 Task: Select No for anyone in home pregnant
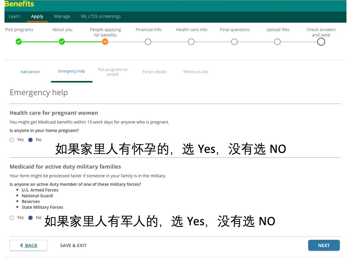[30, 140]
